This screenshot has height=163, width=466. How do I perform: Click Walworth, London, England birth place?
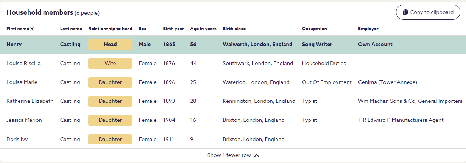(257, 44)
